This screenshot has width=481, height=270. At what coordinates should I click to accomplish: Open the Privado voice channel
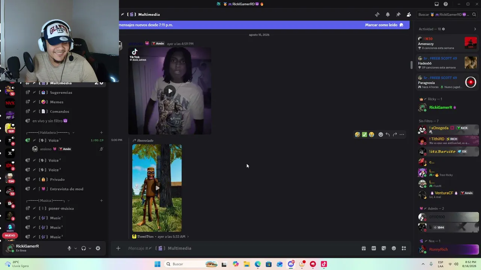[64, 179]
